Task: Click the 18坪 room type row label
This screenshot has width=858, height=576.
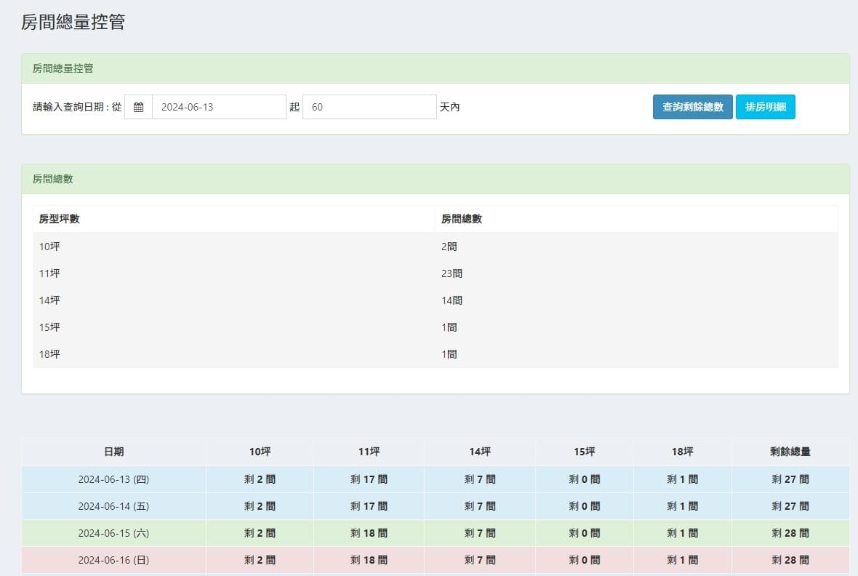Action: pyautogui.click(x=50, y=354)
